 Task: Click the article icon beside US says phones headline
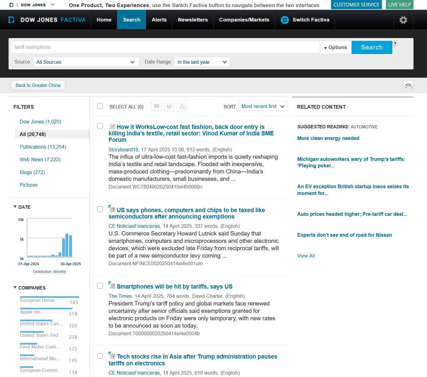point(112,209)
